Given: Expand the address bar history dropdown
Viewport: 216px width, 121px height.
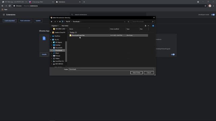Looking at the screenshot, I should 125,22.
